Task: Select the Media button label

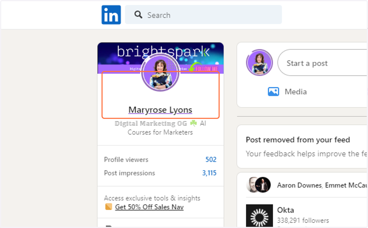Action: [296, 92]
